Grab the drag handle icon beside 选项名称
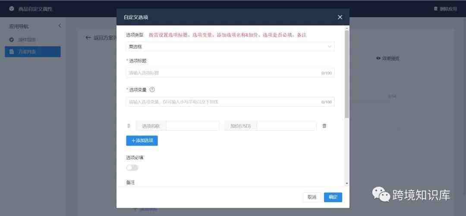The height and width of the screenshot is (216, 466). pos(129,126)
